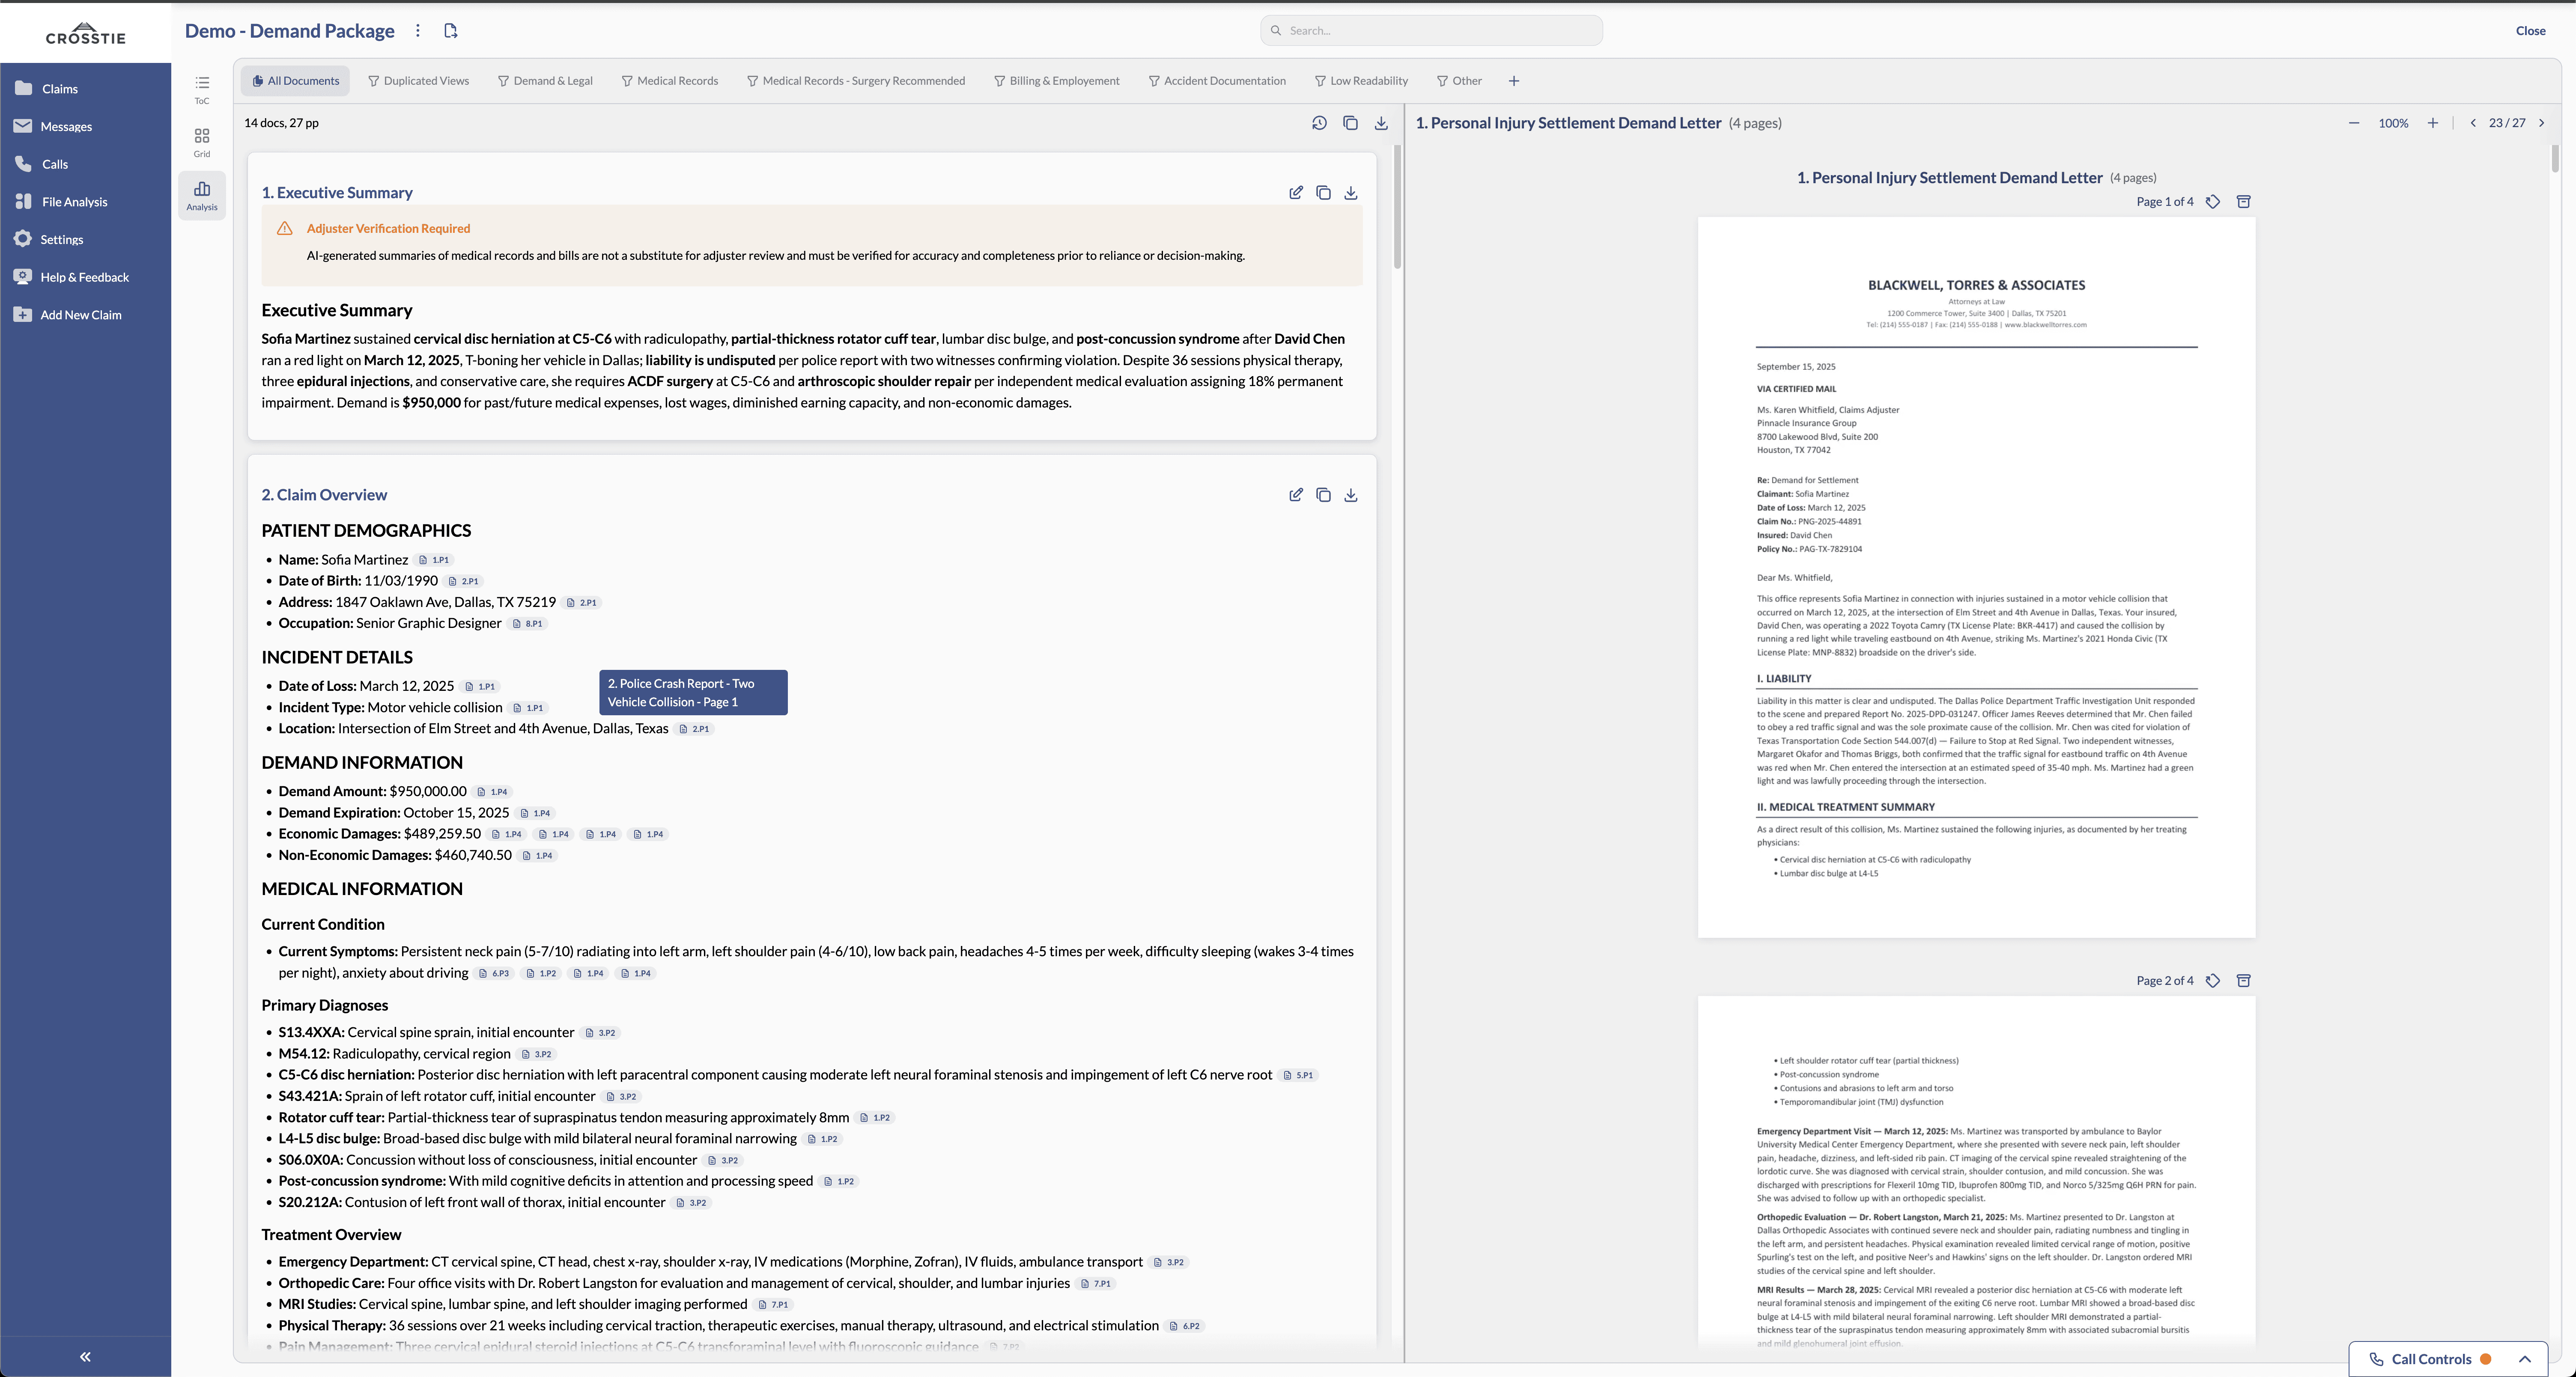
Task: Zoom in the document viewer
Action: (x=2432, y=123)
